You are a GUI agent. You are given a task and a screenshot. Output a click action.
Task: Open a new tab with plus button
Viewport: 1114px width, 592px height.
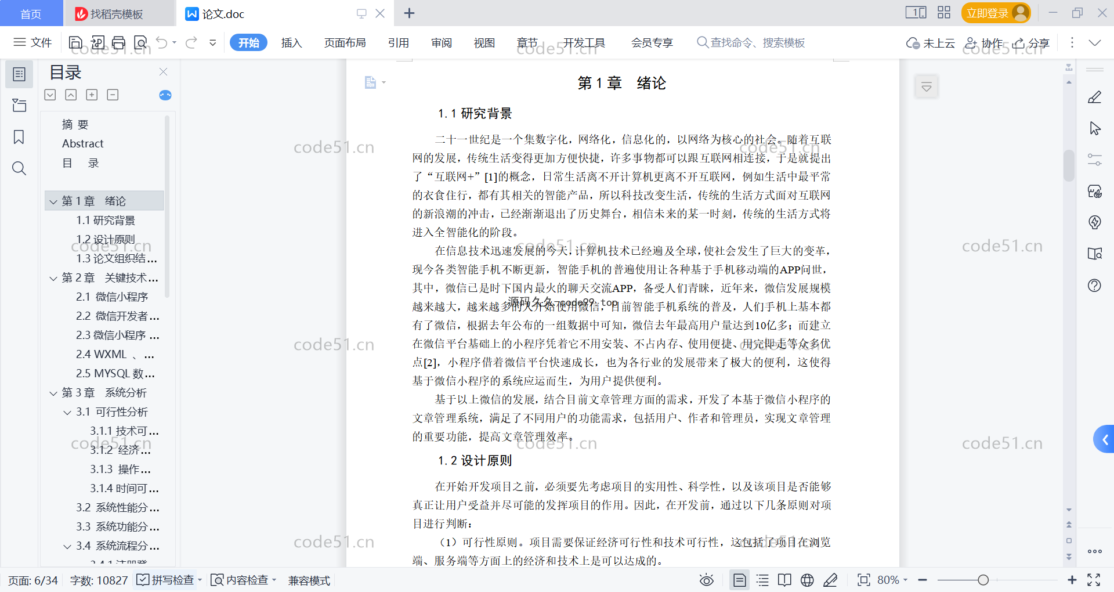[x=409, y=13]
